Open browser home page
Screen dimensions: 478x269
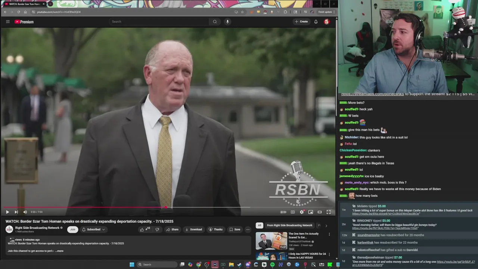coord(25,12)
